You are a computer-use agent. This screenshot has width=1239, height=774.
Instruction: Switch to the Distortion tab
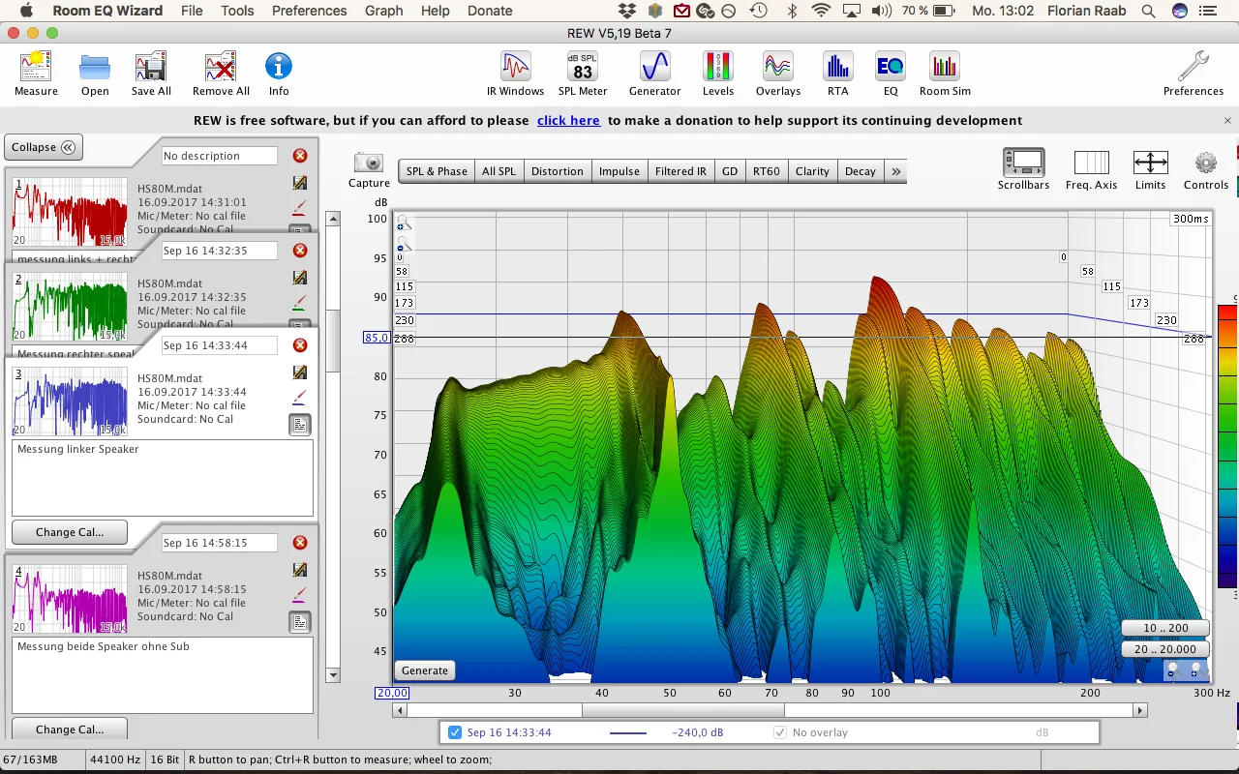[558, 171]
